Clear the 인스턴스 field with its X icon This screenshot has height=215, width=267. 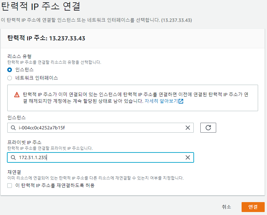point(188,128)
